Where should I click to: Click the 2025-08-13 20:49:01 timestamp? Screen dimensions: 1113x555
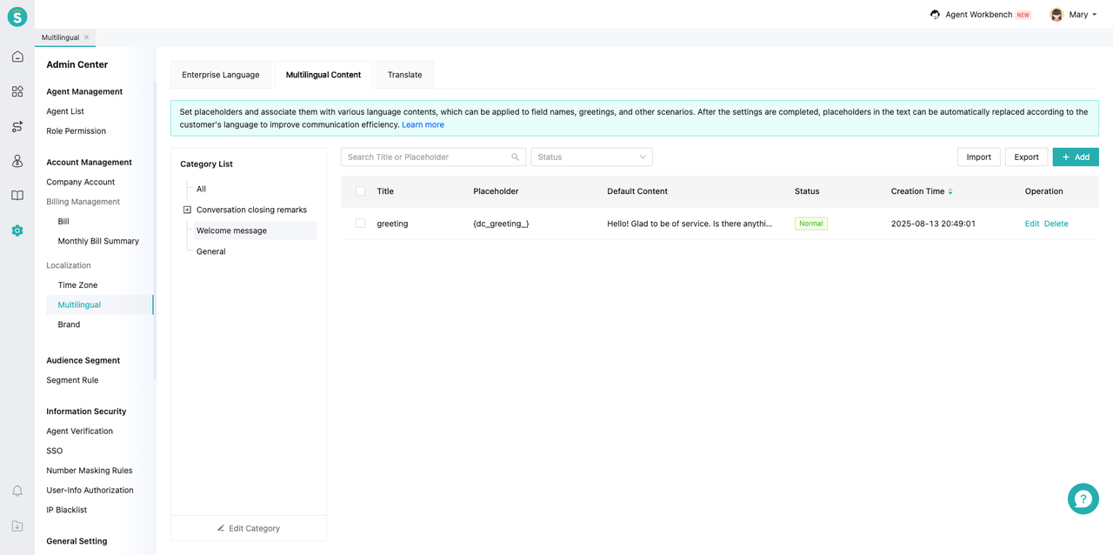[x=933, y=224]
